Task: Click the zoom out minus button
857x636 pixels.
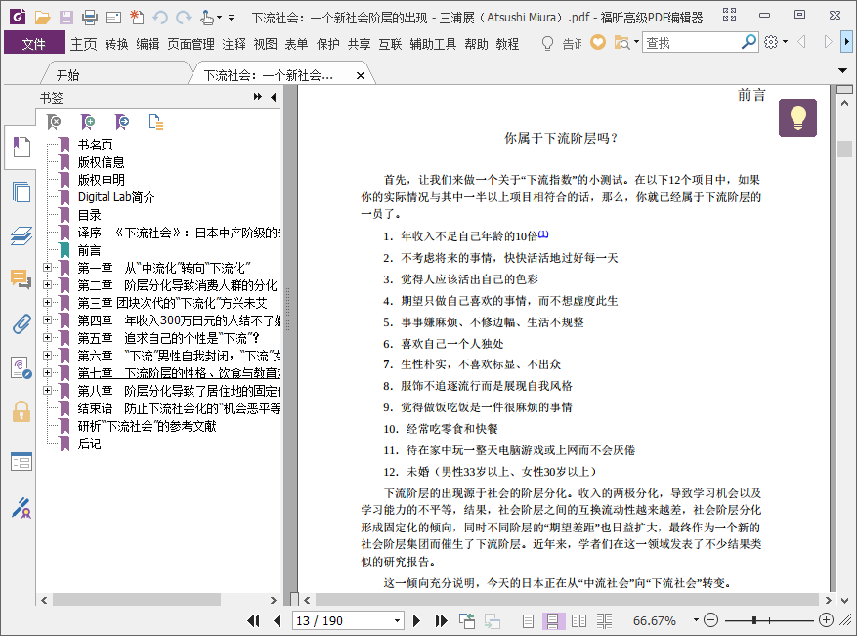Action: pos(710,620)
